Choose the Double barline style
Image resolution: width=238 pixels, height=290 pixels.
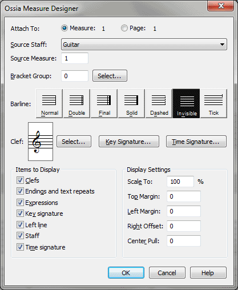click(76, 103)
